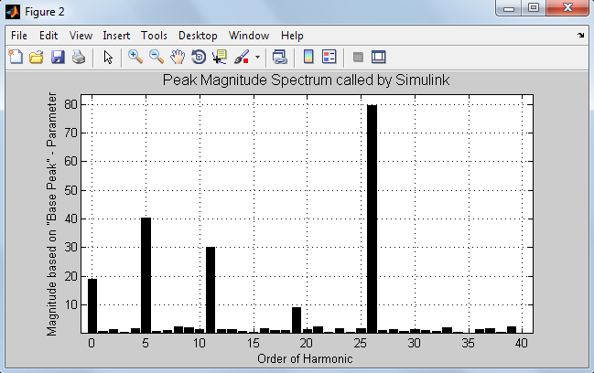
Task: Click the bar at harmonic 11
Action: (x=211, y=290)
